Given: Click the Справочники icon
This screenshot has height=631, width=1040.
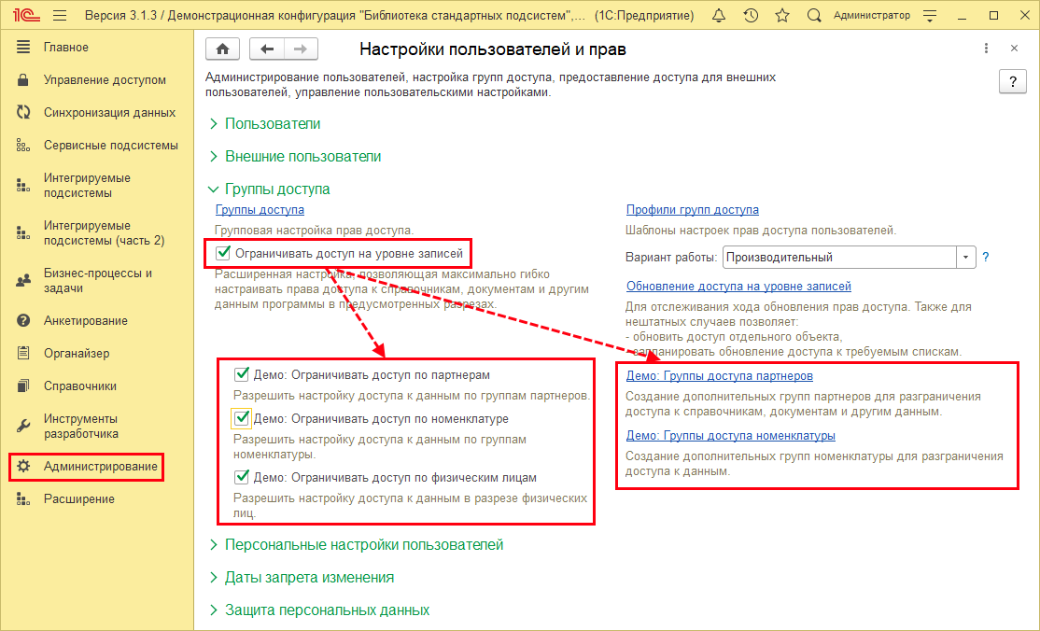Looking at the screenshot, I should click(x=23, y=386).
